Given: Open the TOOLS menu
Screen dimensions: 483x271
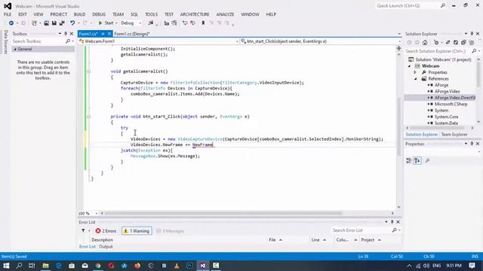Looking at the screenshot, I should click(x=151, y=14).
